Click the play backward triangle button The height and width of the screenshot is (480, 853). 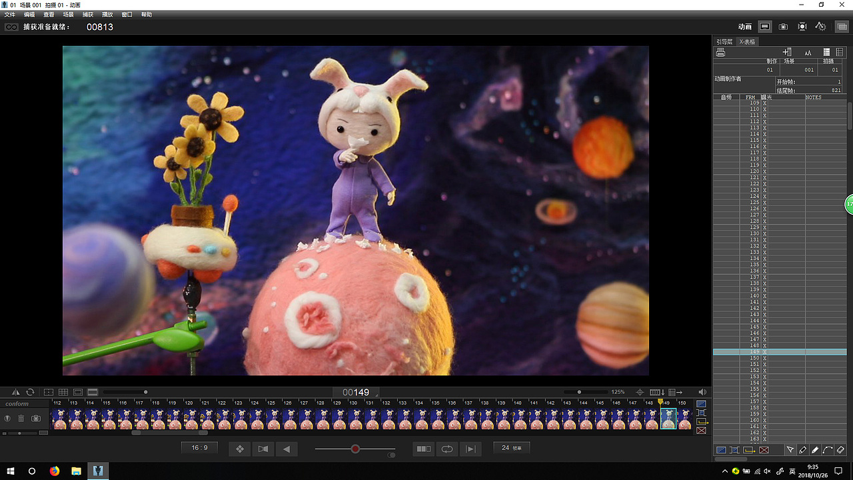tap(287, 449)
